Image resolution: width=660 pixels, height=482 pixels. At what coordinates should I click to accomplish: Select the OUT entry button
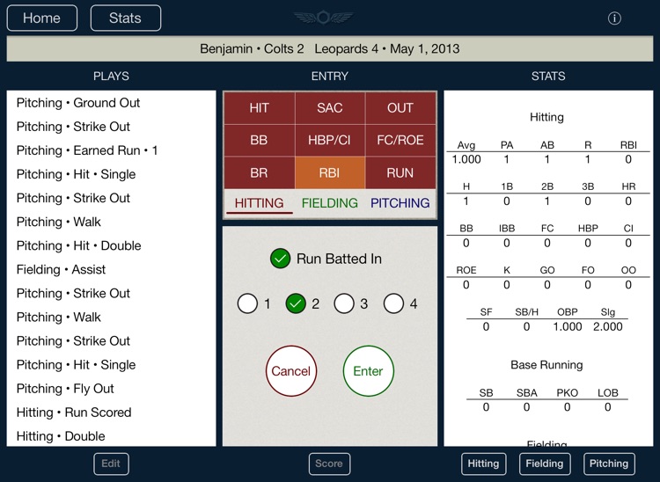pyautogui.click(x=400, y=108)
